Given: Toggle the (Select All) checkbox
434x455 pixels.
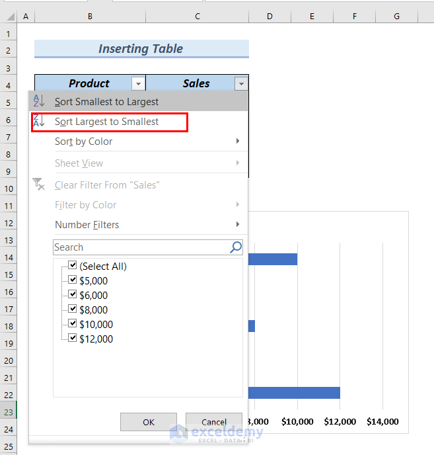Looking at the screenshot, I should point(72,265).
